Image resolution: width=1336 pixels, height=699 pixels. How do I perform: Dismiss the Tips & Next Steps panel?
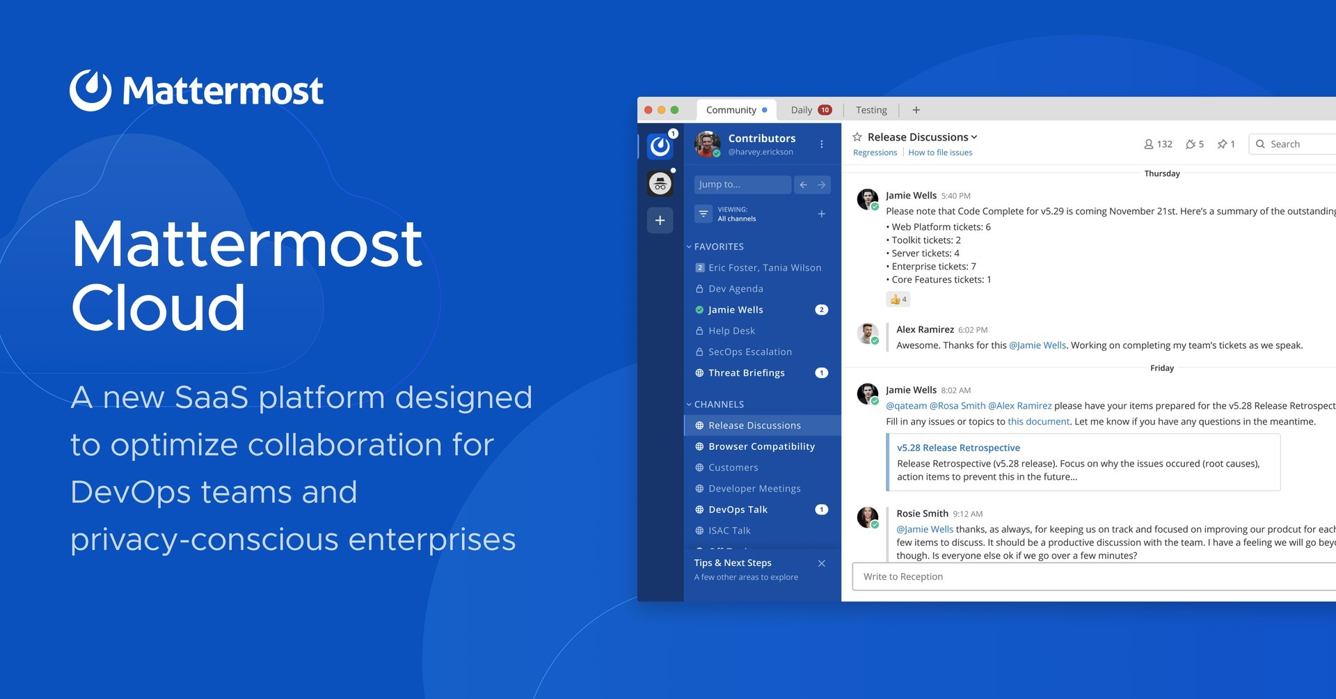pyautogui.click(x=822, y=563)
